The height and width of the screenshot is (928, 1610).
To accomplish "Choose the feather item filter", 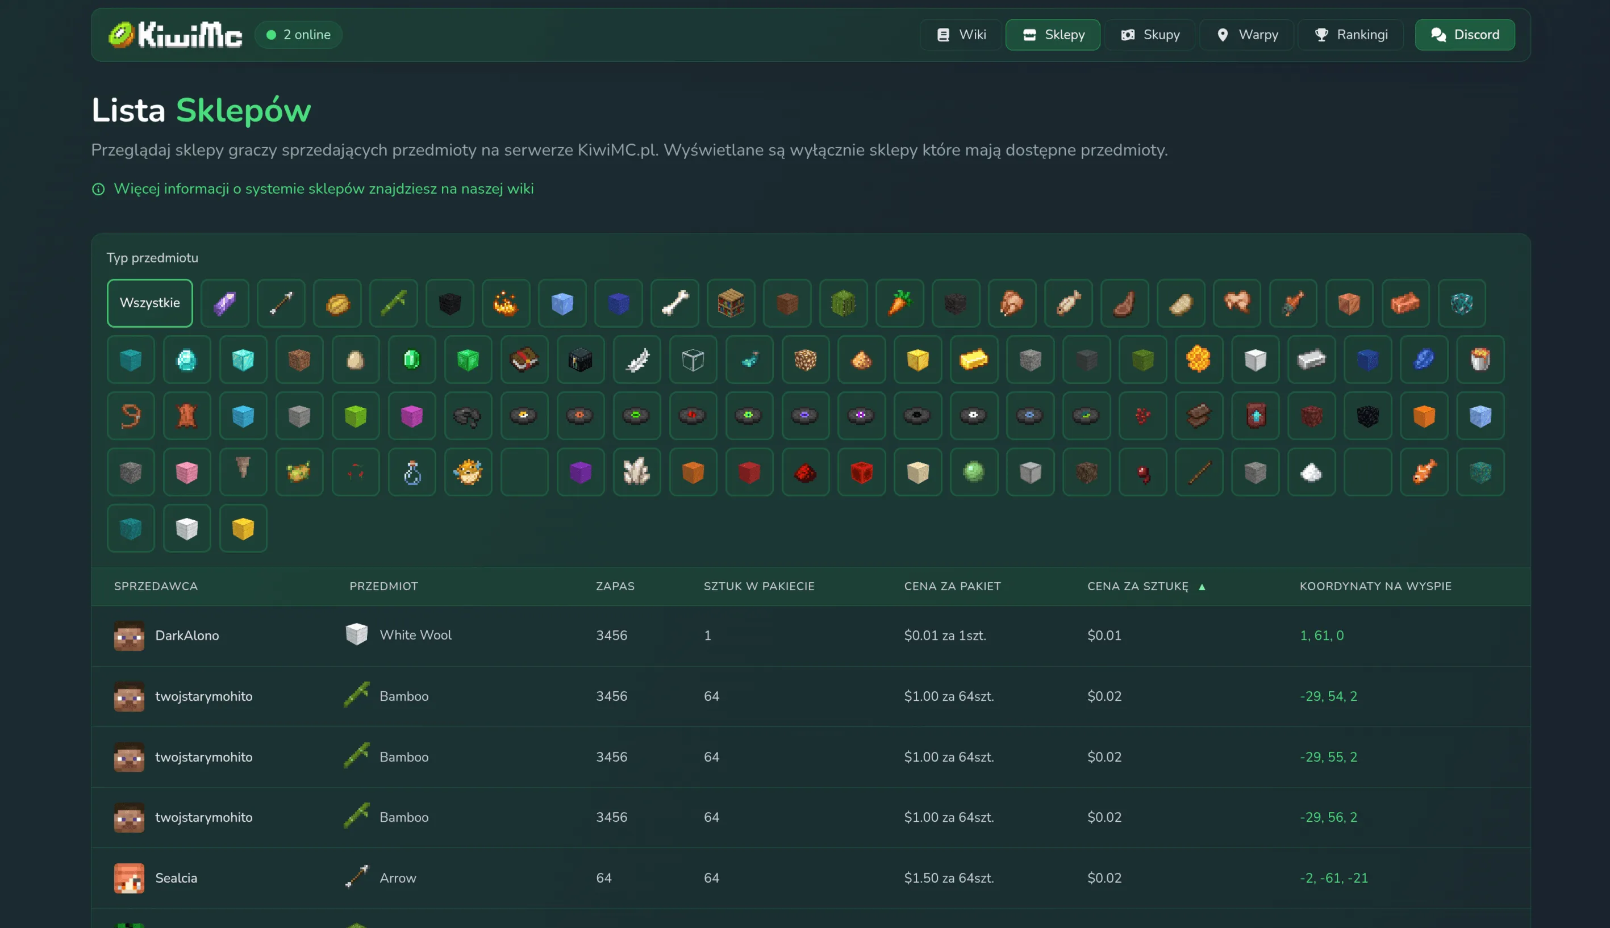I will (x=637, y=360).
